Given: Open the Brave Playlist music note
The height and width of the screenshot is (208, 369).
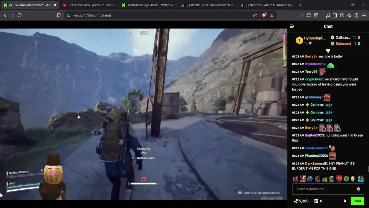Looking at the screenshot, I should [x=328, y=15].
